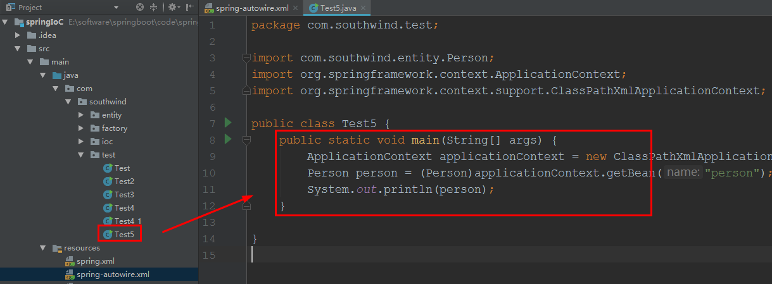The image size is (772, 284).
Task: Click the Test2 class icon
Action: 108,181
